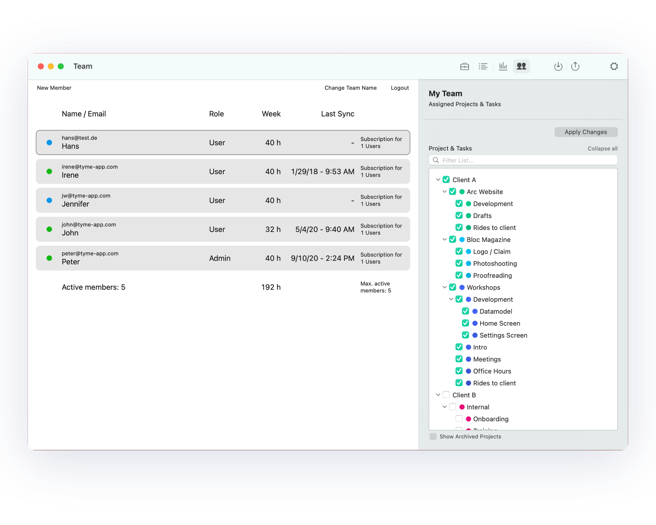This screenshot has height=525, width=656.
Task: Click Bloc Magazine's blue color dot
Action: (462, 239)
